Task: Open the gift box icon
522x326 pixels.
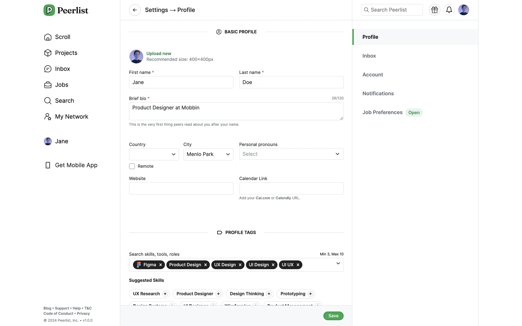Action: click(x=434, y=10)
